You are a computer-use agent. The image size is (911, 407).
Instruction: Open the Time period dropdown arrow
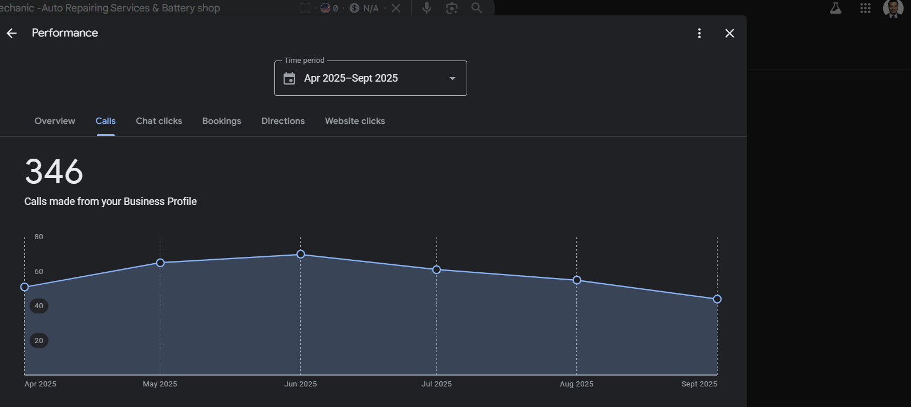(452, 78)
